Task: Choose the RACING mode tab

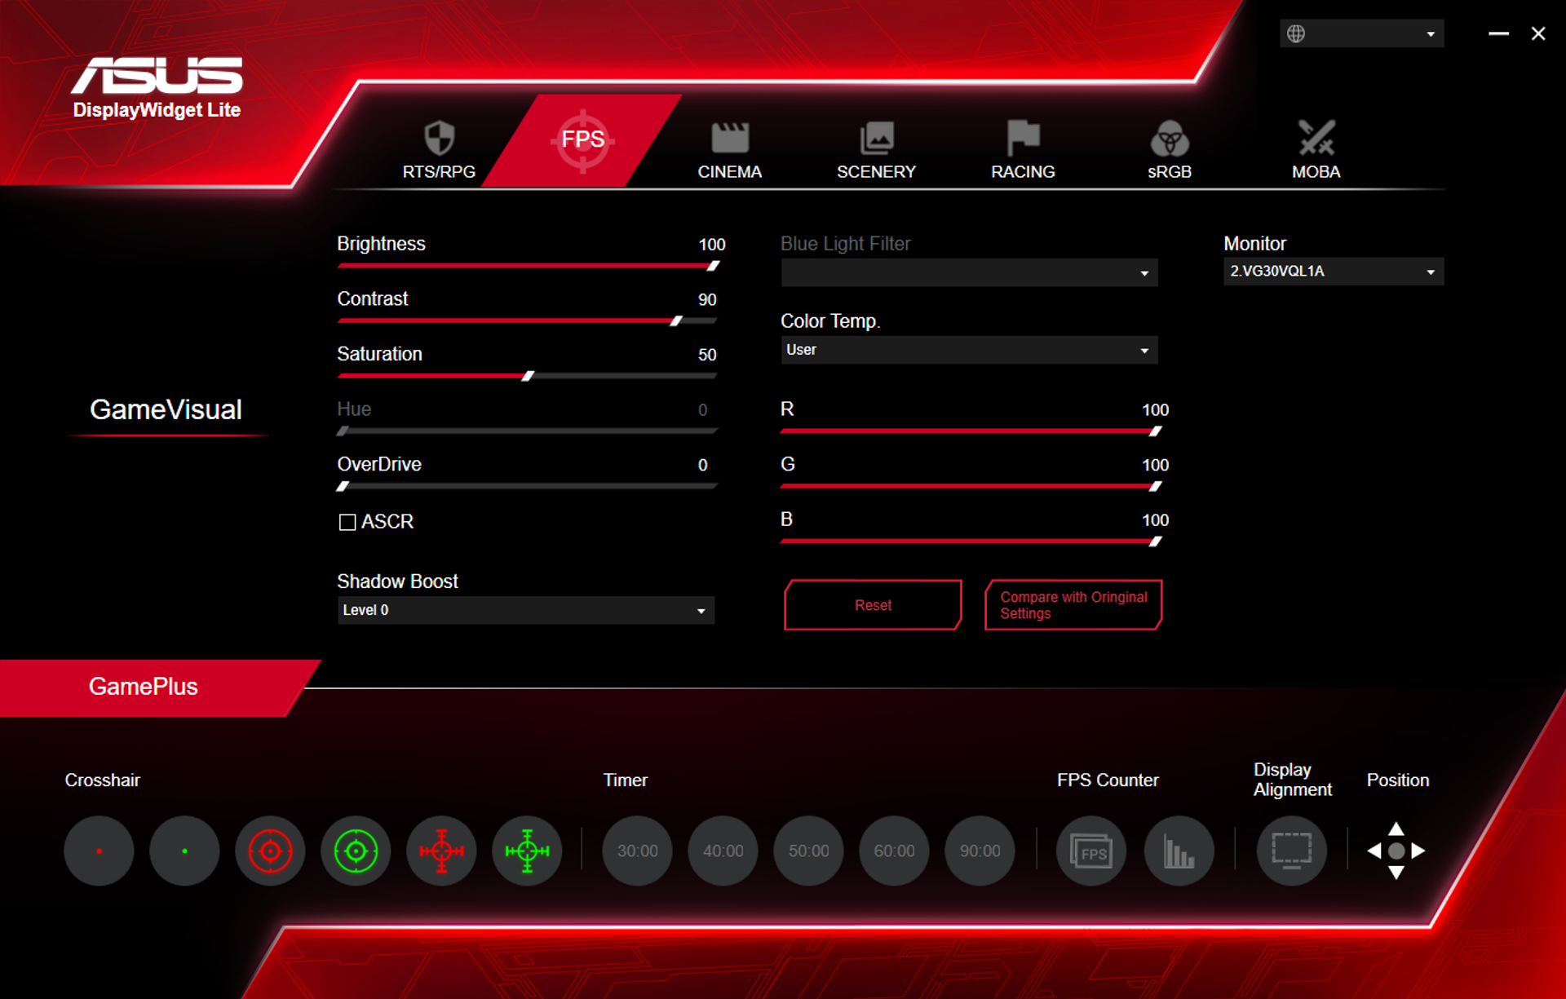Action: pos(1023,150)
